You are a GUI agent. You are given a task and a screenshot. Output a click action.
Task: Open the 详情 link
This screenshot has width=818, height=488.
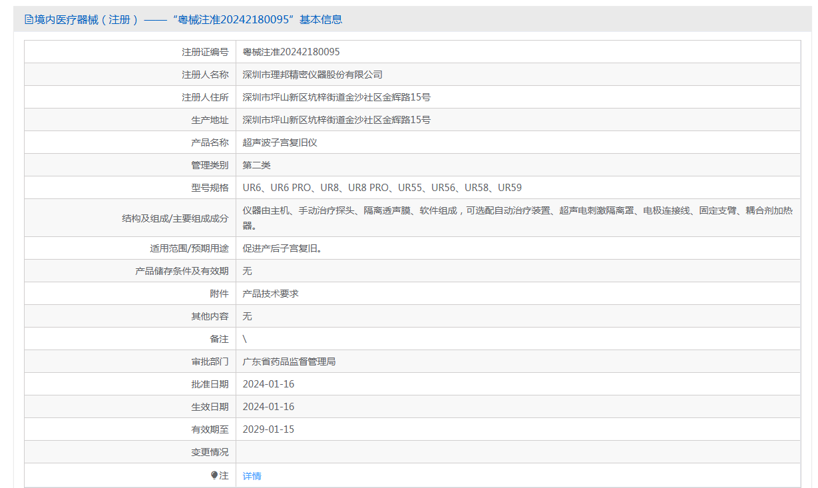tap(252, 476)
